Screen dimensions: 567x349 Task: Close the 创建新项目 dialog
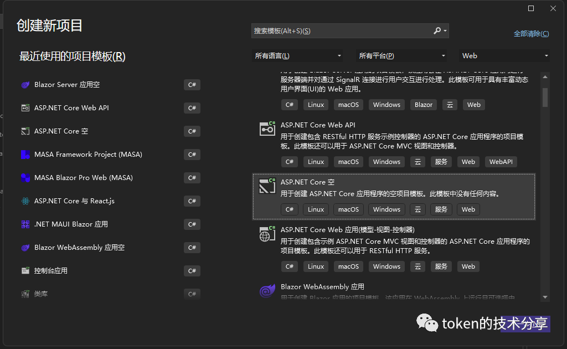pos(553,8)
